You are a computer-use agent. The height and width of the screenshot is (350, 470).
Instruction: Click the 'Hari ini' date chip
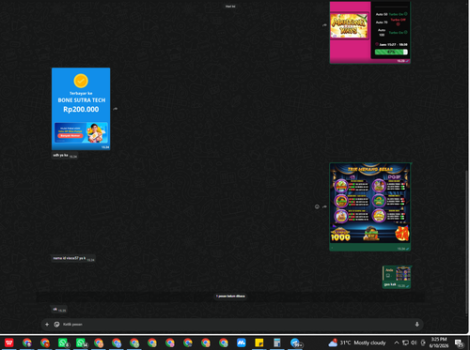click(x=230, y=7)
